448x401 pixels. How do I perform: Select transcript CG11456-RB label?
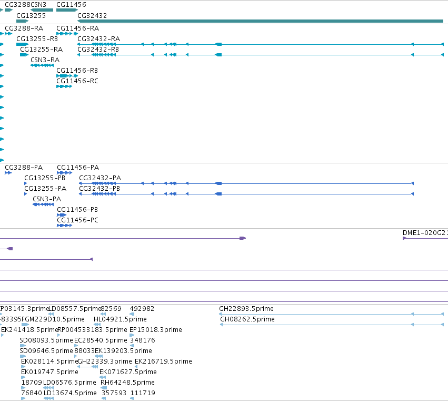point(77,71)
